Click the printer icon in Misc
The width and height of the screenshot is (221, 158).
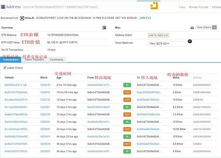[192, 28]
